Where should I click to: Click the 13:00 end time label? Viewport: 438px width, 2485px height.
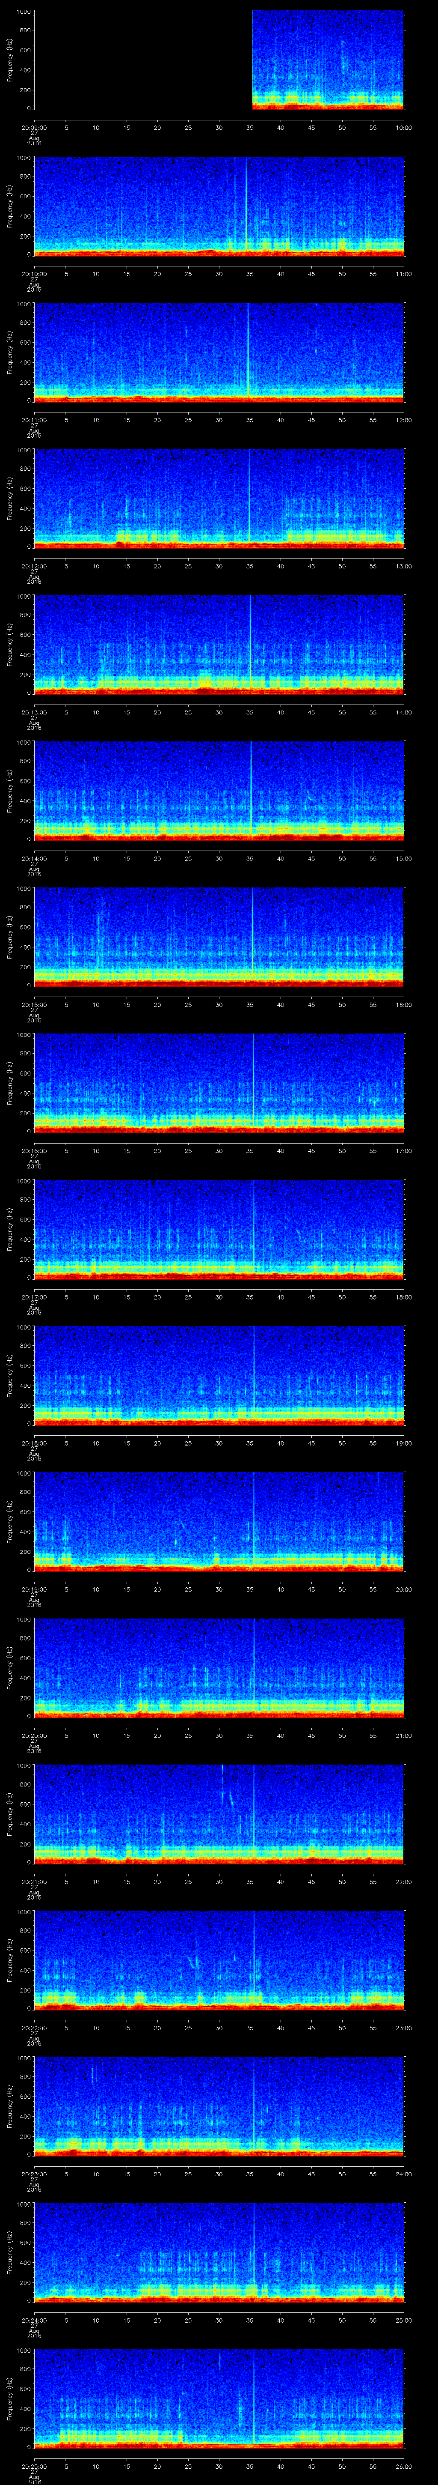click(x=403, y=566)
